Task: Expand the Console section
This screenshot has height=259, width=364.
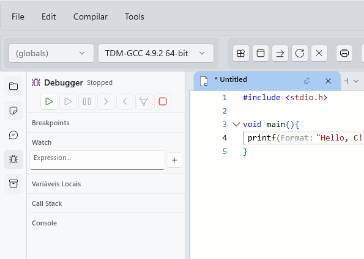Action: click(x=106, y=223)
